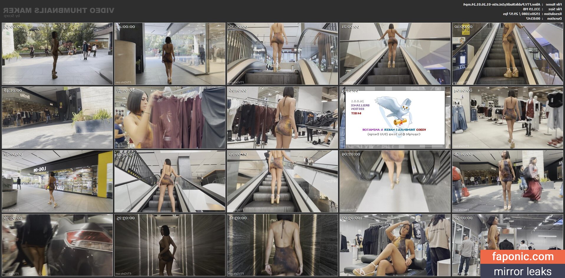Open the shop front frame at 00:02:42
Screen dimensions: 565x278
(57, 181)
